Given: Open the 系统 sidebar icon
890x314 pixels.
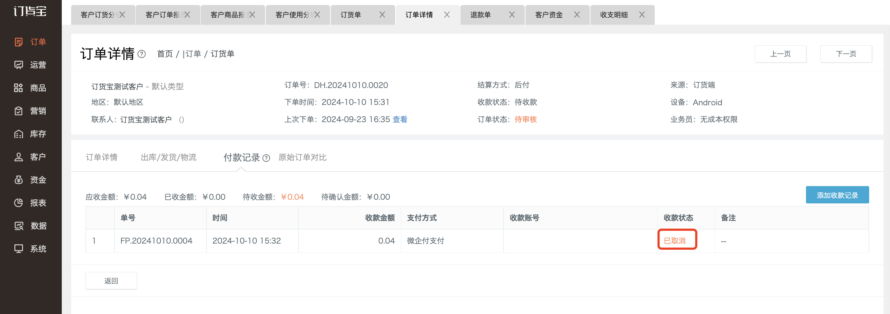Looking at the screenshot, I should (x=19, y=249).
